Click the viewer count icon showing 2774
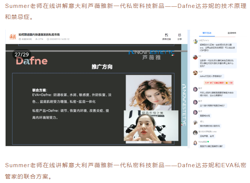The image size is (250, 183). pyautogui.click(x=35, y=39)
